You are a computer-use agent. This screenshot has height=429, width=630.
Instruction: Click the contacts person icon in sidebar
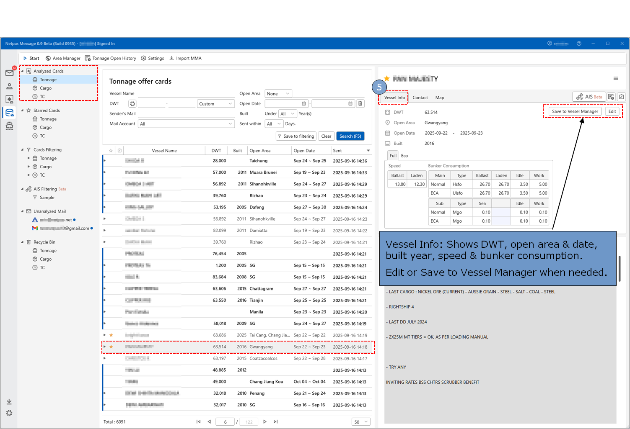[9, 86]
